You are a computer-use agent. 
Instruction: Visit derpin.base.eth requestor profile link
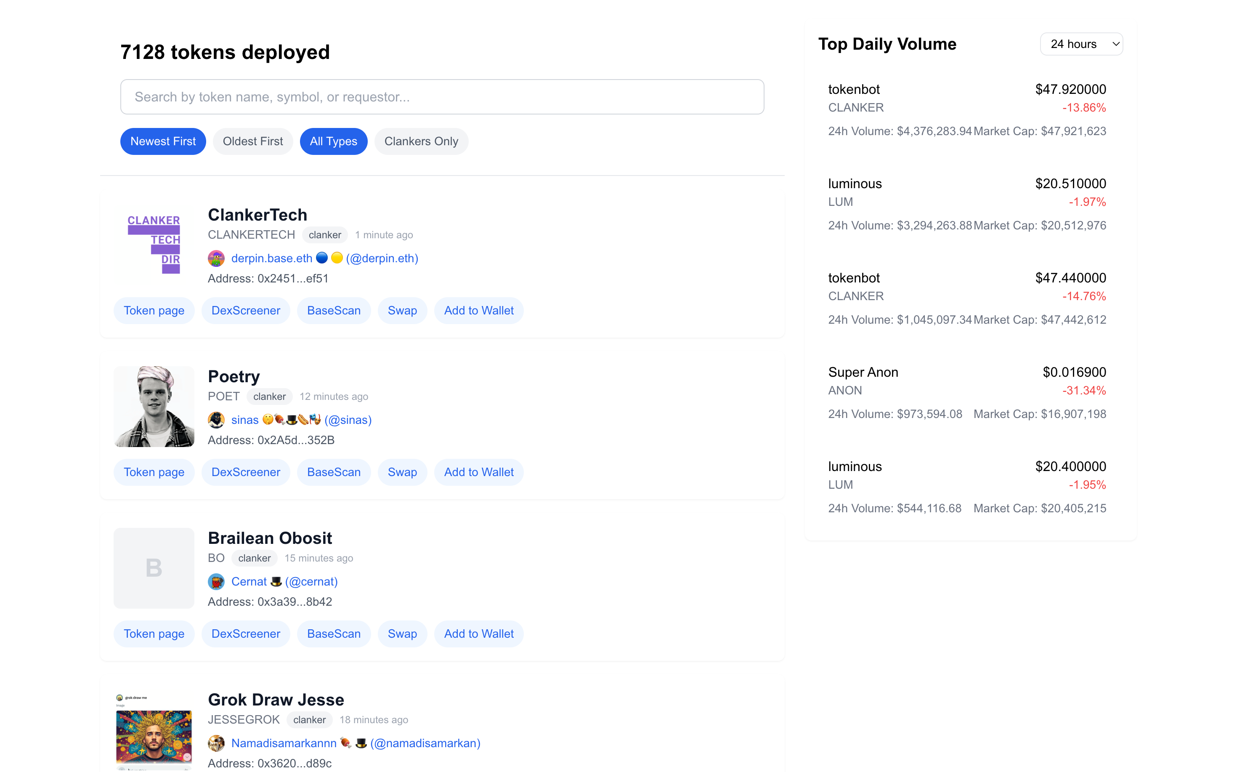coord(324,258)
